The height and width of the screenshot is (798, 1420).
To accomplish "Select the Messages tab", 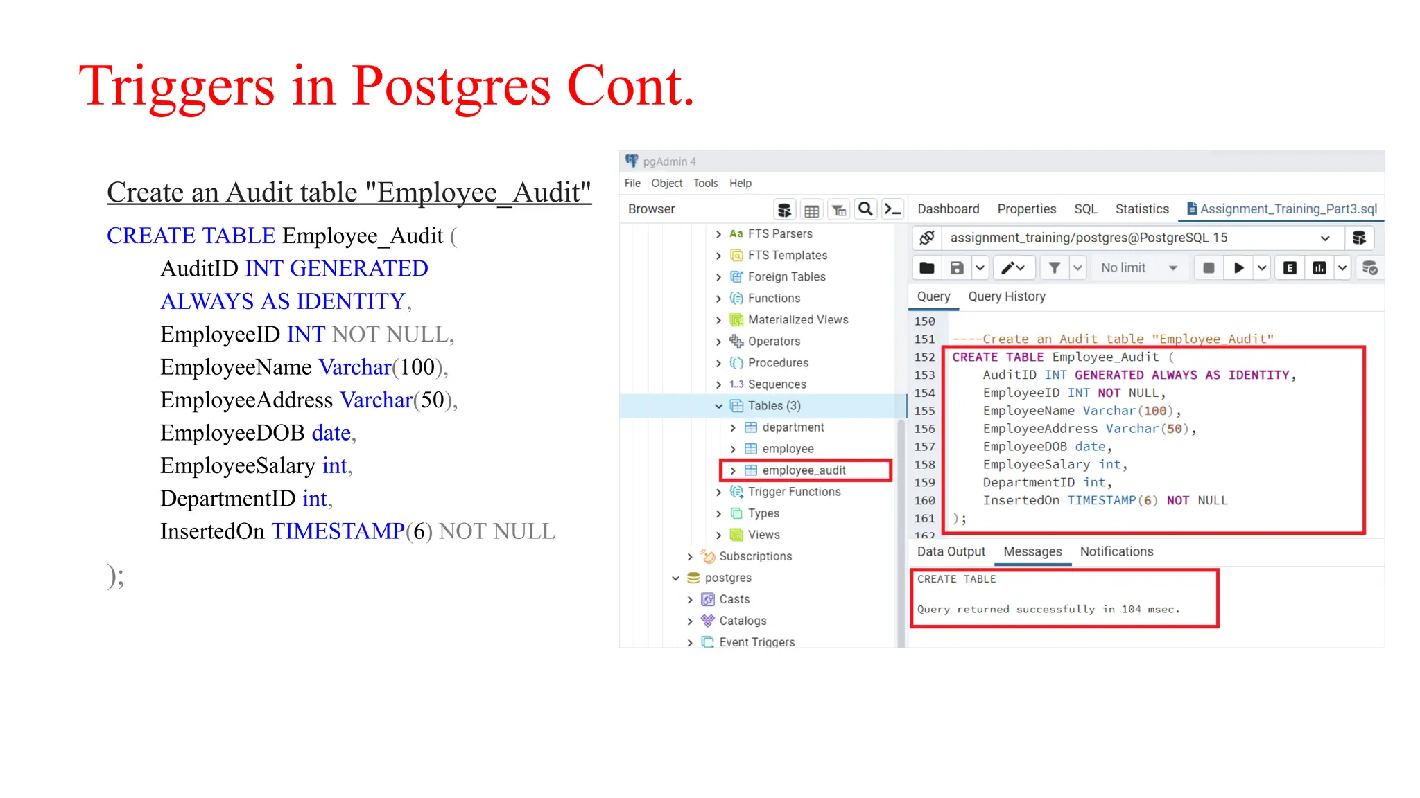I will click(1032, 551).
